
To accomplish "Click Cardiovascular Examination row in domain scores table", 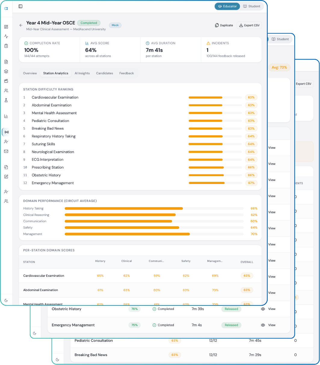I will click(140, 276).
